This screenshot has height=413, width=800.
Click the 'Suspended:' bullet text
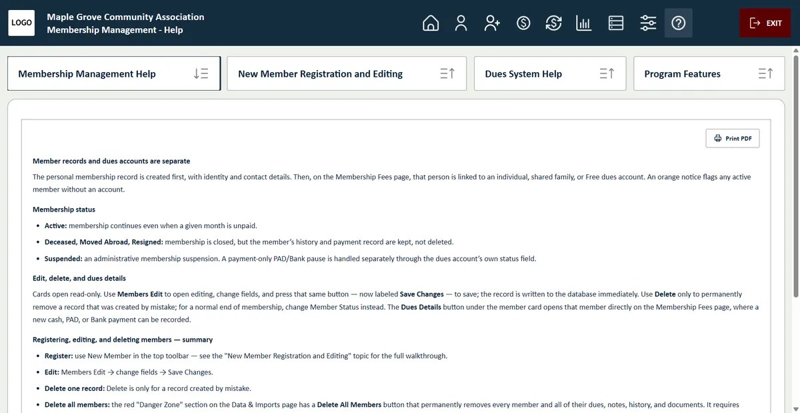point(290,258)
